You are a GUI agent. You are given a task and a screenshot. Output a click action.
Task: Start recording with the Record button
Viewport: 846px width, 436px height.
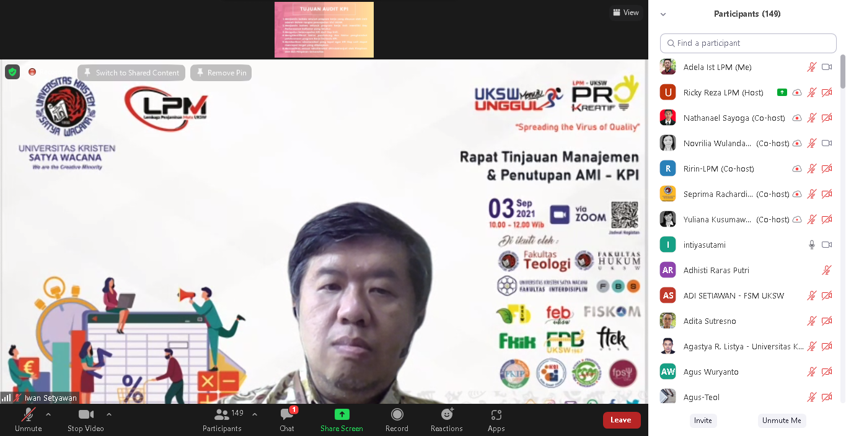click(397, 419)
